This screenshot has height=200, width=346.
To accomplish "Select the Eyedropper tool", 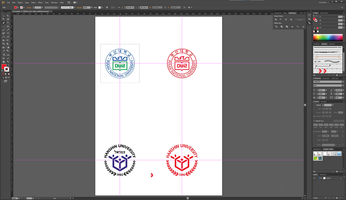I will click(4, 51).
